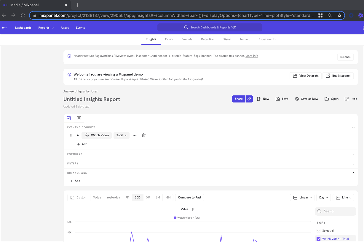Screen dimensions: 364x242
Task: Uncheck the Watch Video - Total series
Action: tap(318, 239)
